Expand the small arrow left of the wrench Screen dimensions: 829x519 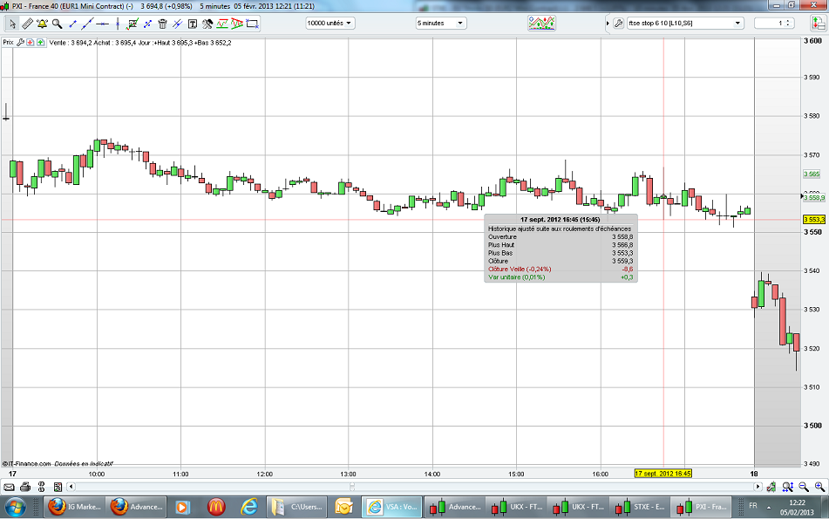coord(608,24)
